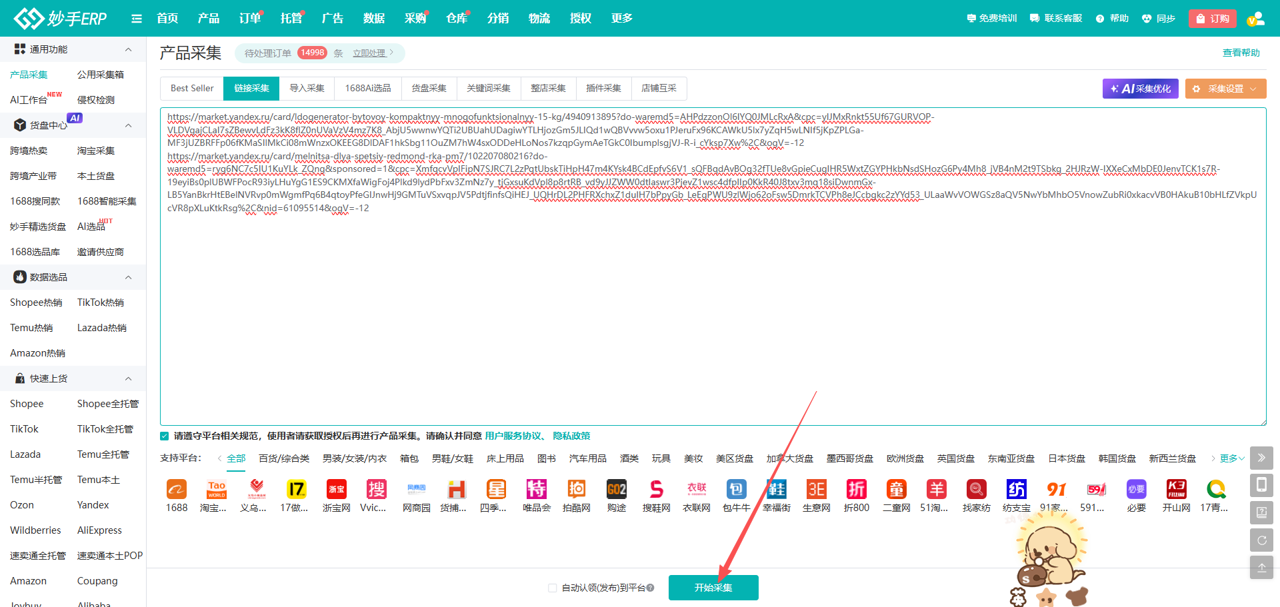The height and width of the screenshot is (607, 1280).
Task: Click the AI采集优化 button
Action: [x=1141, y=89]
